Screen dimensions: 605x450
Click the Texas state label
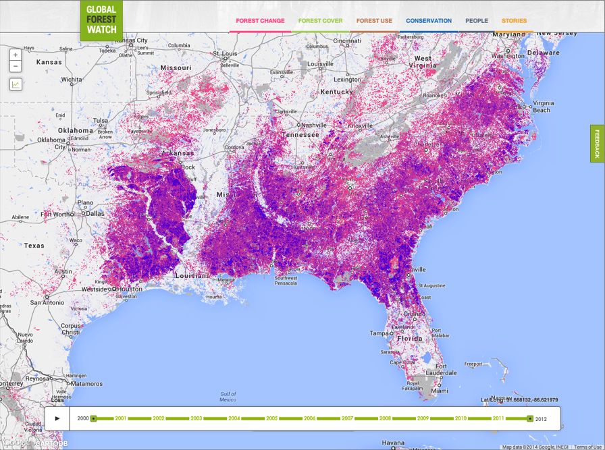(34, 246)
